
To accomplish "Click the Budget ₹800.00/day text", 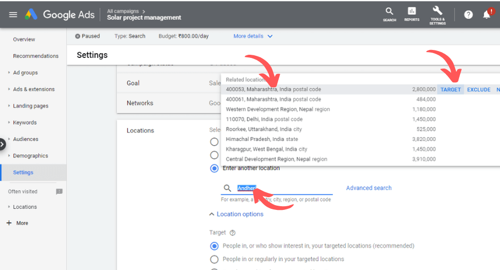I will click(x=184, y=36).
